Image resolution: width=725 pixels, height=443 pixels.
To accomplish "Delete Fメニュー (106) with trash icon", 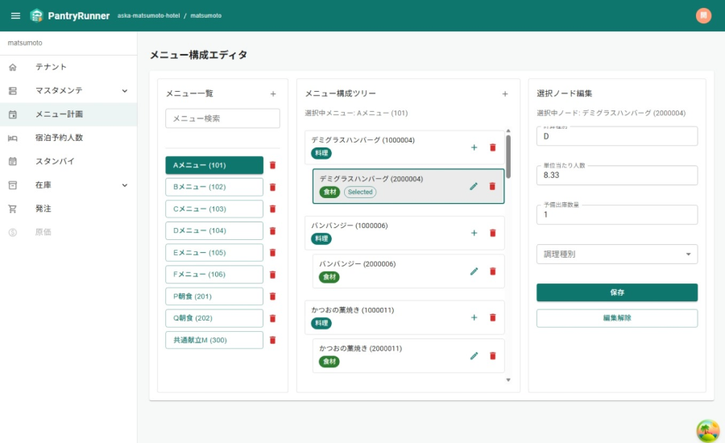I will 273,275.
